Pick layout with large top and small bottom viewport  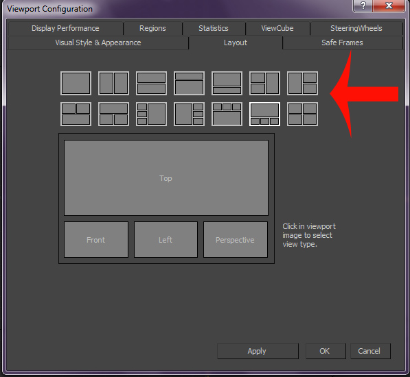point(227,83)
